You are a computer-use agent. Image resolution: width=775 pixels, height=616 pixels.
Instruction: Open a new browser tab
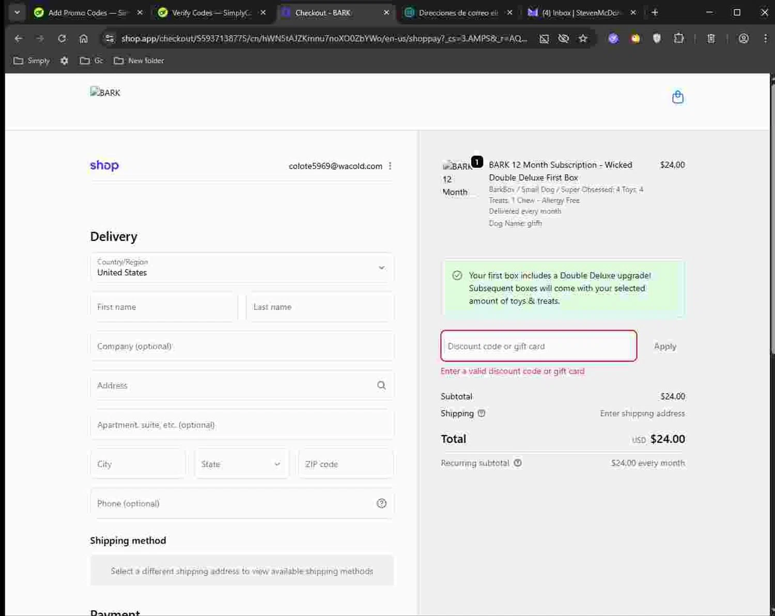click(x=655, y=12)
